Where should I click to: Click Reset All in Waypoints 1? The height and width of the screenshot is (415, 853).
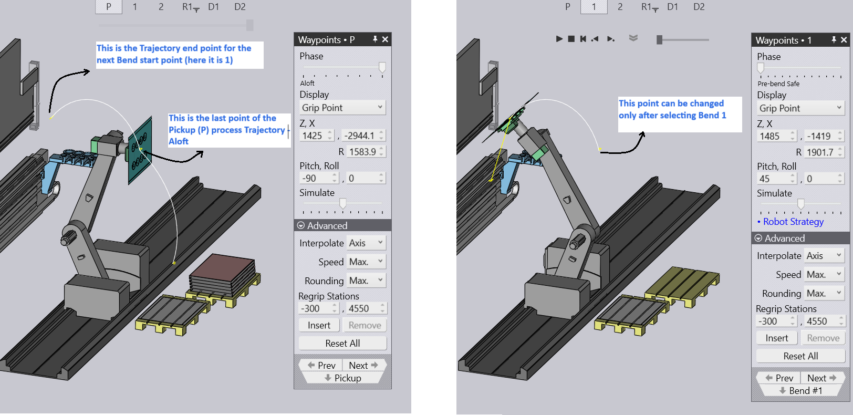[x=800, y=356]
